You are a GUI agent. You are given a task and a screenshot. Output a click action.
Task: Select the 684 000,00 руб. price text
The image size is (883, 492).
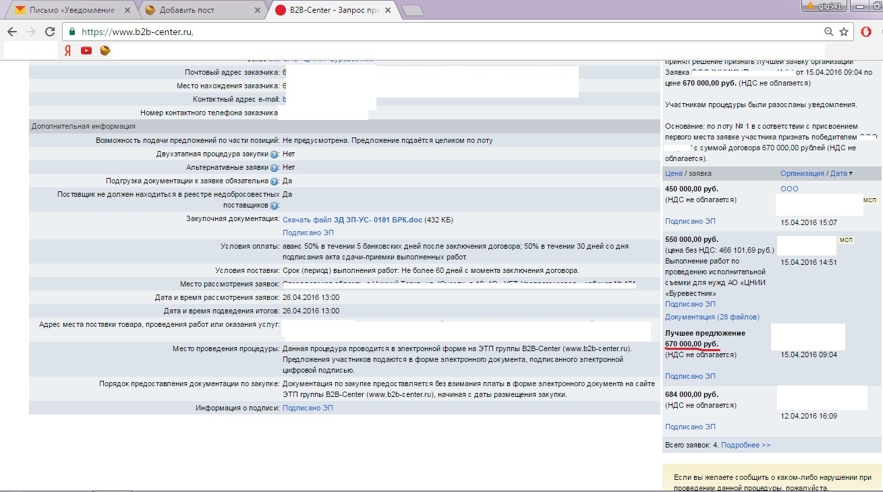tap(692, 394)
